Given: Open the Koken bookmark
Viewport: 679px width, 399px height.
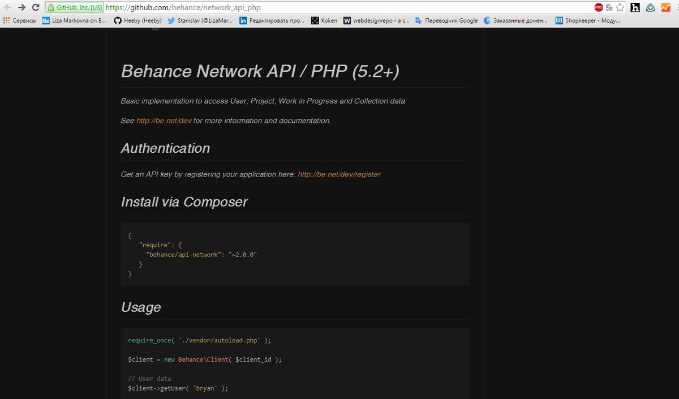Looking at the screenshot, I should [x=324, y=20].
